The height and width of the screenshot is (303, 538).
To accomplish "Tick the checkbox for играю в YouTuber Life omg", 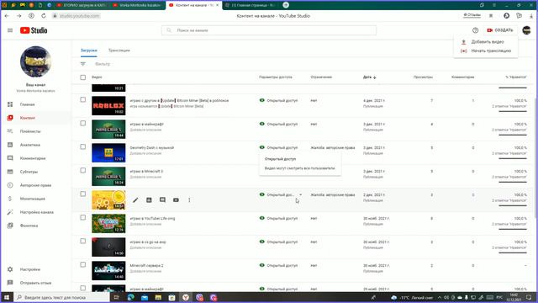I will [x=82, y=217].
